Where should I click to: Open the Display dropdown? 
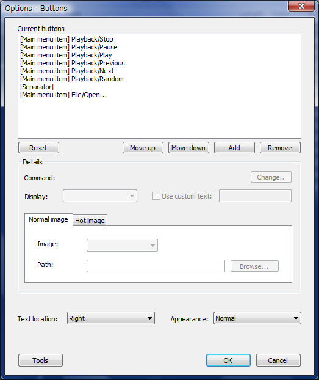tap(100, 196)
